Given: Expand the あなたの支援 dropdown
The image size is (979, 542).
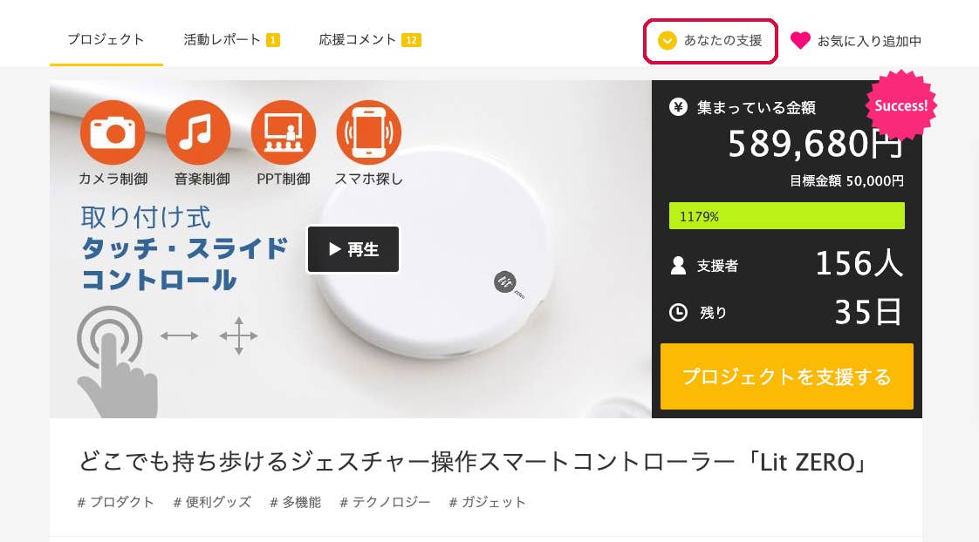Looking at the screenshot, I should click(710, 41).
